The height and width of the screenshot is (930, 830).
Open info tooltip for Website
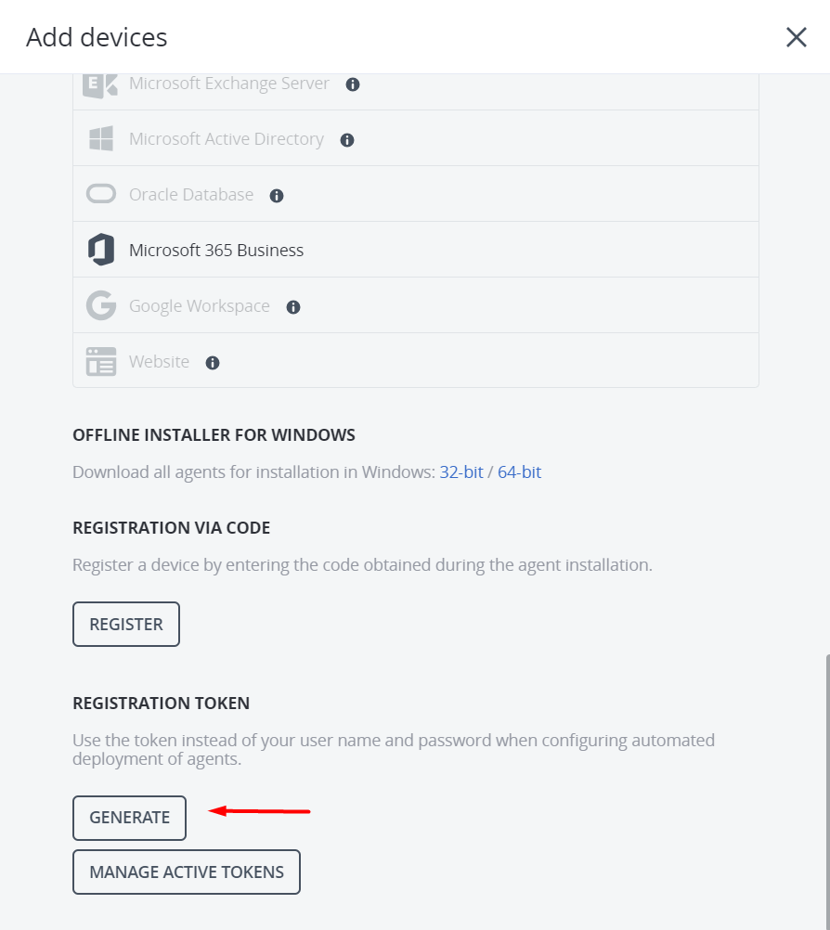click(212, 363)
